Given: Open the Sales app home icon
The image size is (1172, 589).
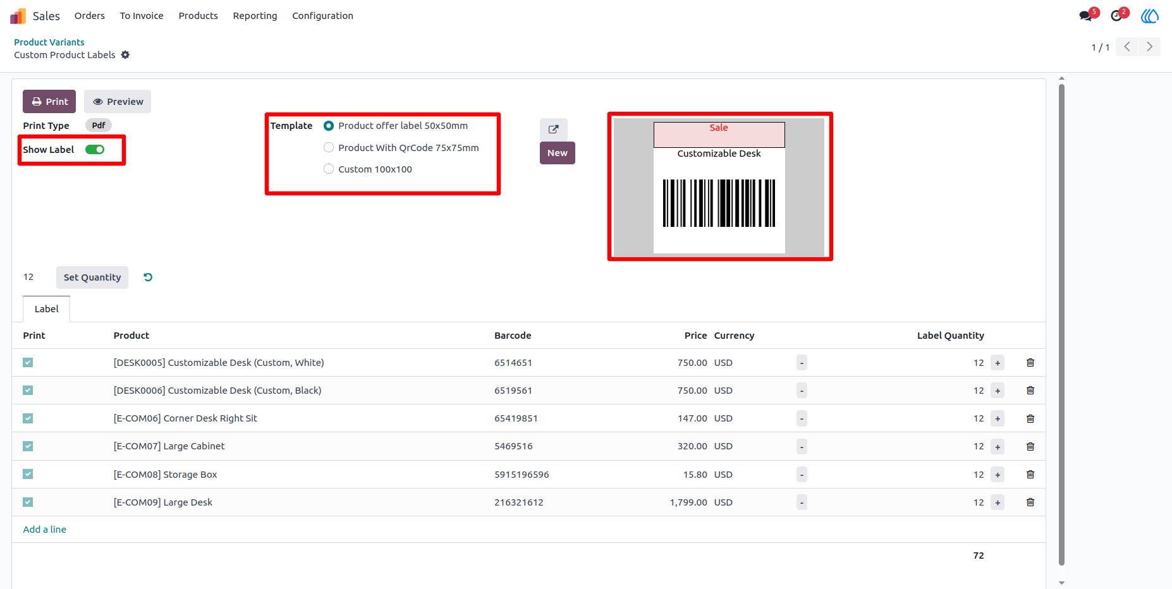Looking at the screenshot, I should pos(18,16).
